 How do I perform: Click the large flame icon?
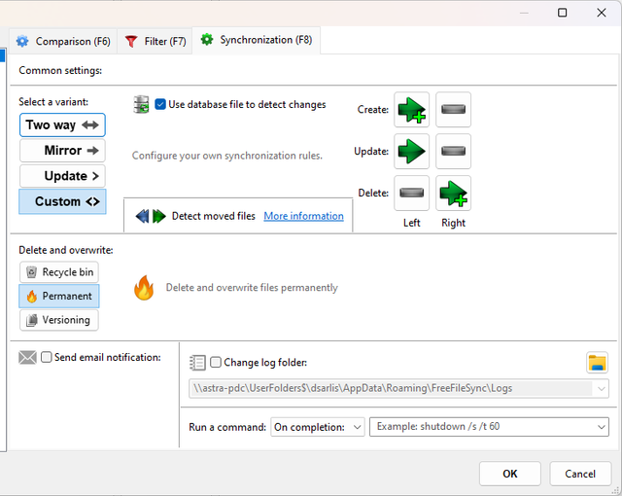click(x=144, y=288)
